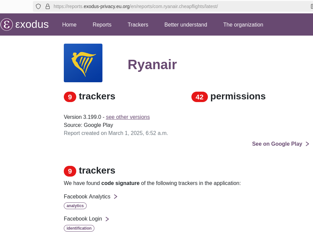
Task: Click the shield tracking protection icon
Action: [38, 6]
